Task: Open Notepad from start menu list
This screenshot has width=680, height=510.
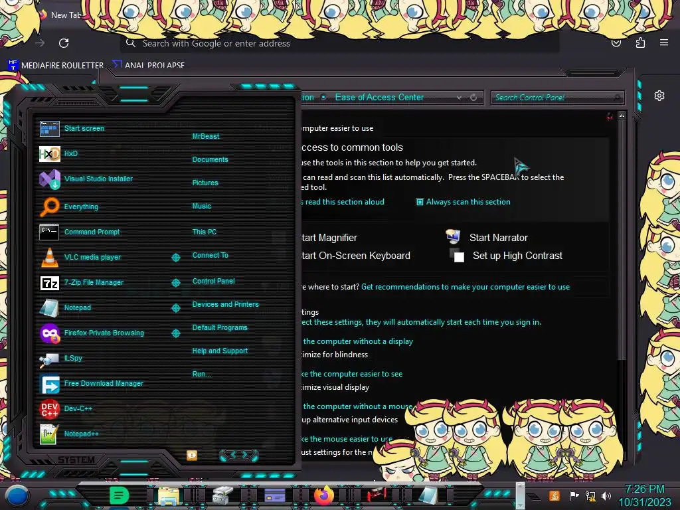Action: coord(65,308)
